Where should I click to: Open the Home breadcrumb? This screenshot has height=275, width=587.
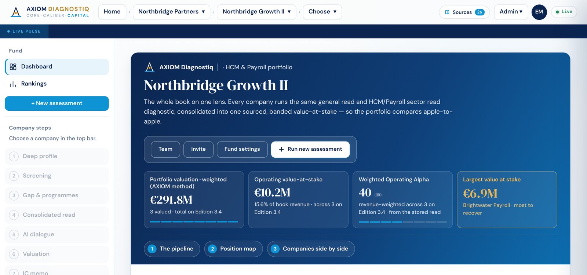coord(112,12)
